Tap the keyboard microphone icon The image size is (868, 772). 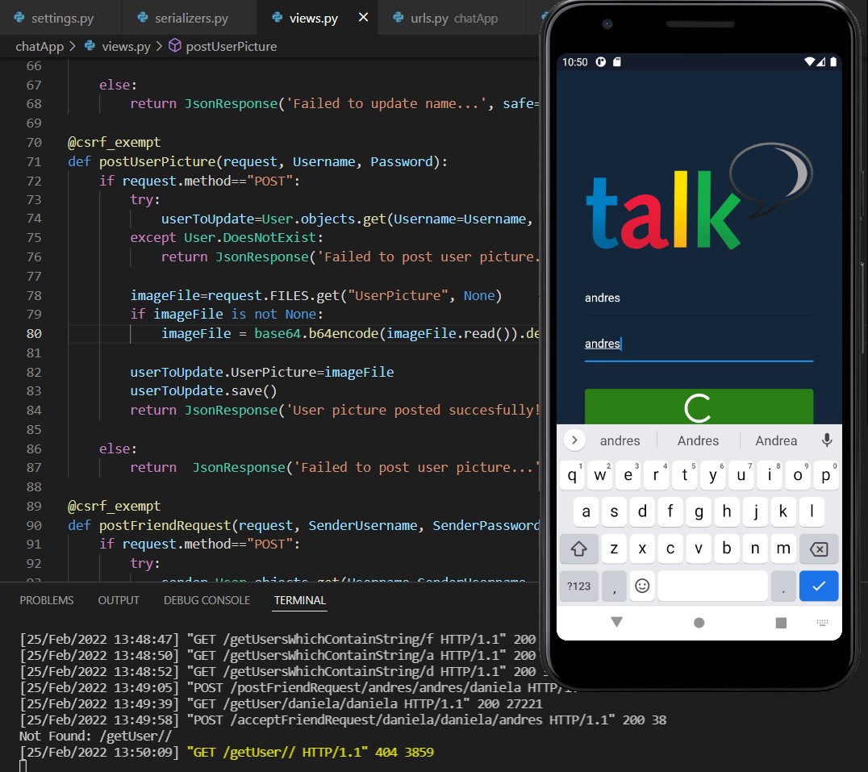827,440
